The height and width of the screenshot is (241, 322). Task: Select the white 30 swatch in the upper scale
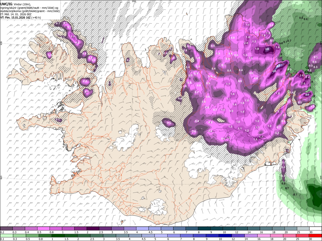coord(315,229)
